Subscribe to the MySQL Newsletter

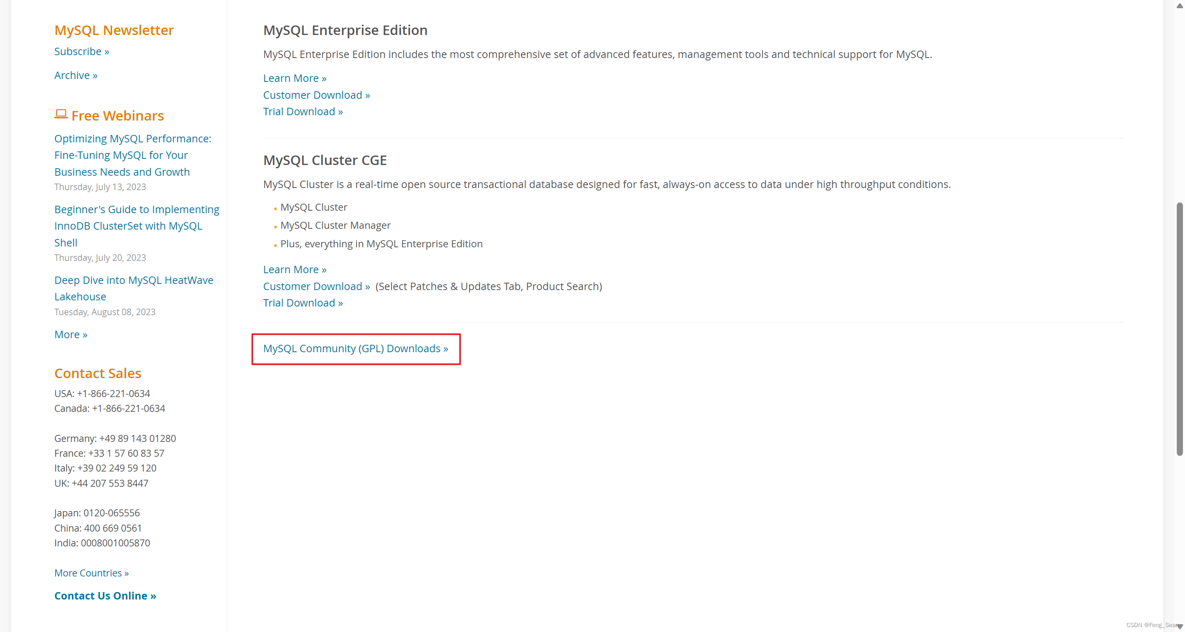(x=82, y=51)
